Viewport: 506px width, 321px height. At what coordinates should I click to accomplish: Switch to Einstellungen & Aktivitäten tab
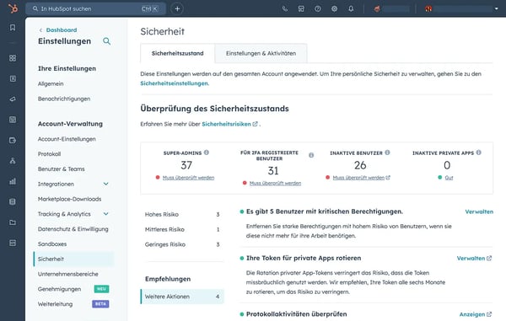[x=261, y=53]
